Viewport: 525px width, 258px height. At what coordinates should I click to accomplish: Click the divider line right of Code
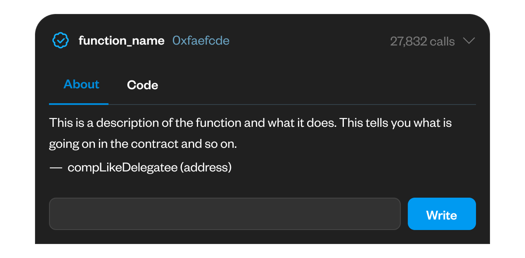[x=306, y=105]
